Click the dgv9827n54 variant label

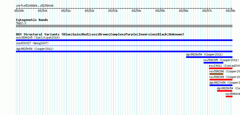pos(225,83)
